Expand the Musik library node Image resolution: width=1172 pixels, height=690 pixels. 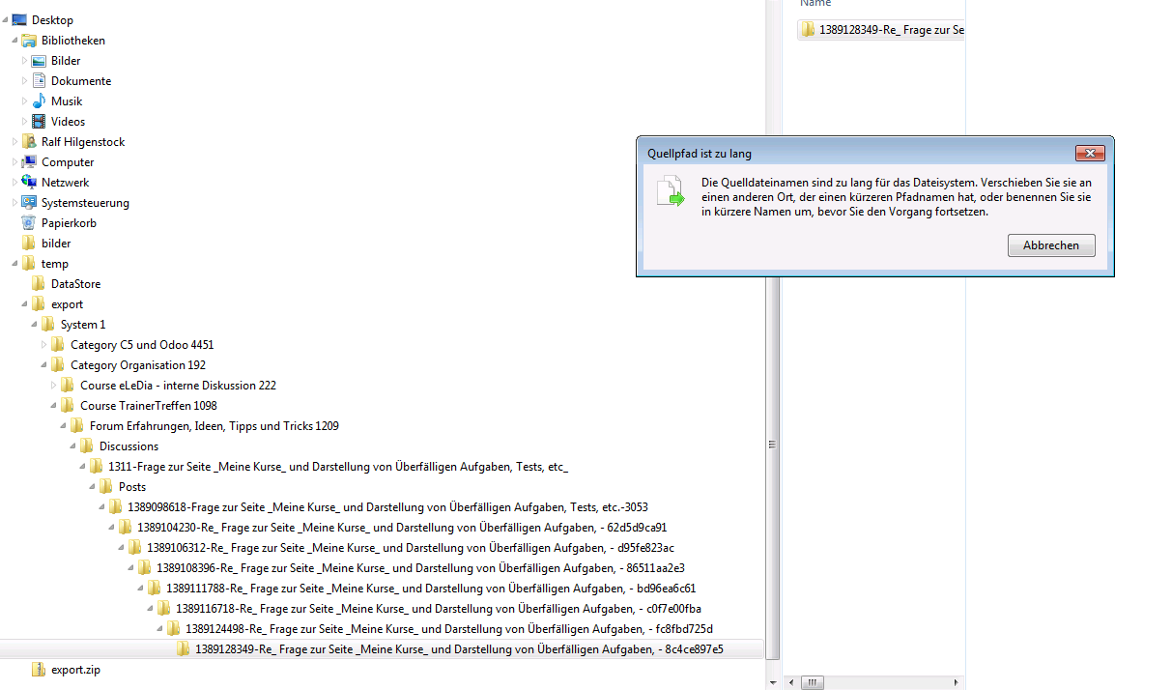point(25,101)
